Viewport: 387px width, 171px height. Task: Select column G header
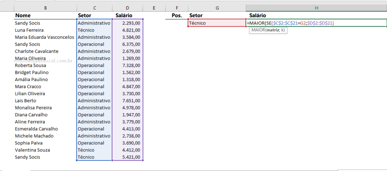click(217, 8)
